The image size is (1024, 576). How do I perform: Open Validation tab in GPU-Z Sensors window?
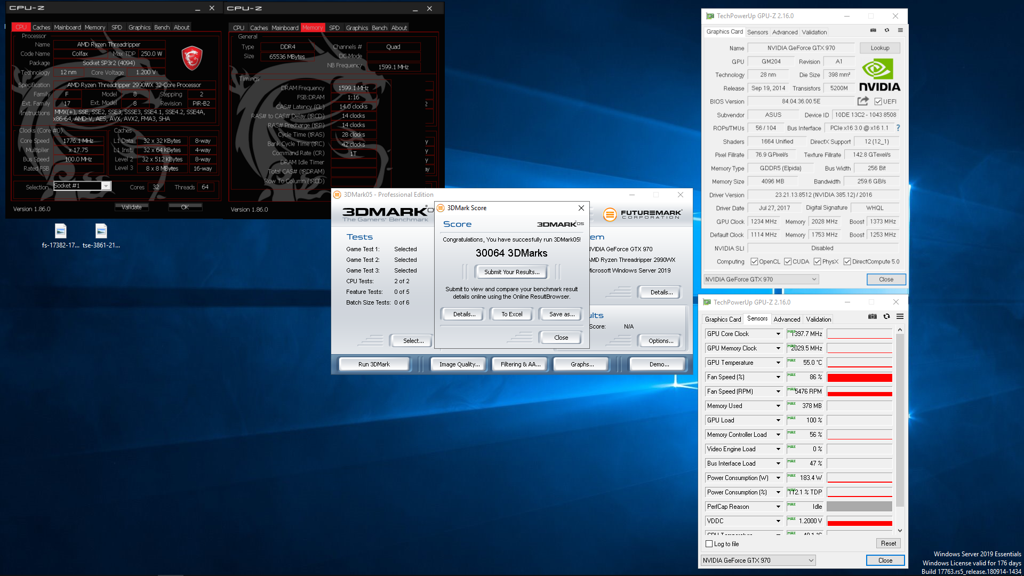(818, 319)
